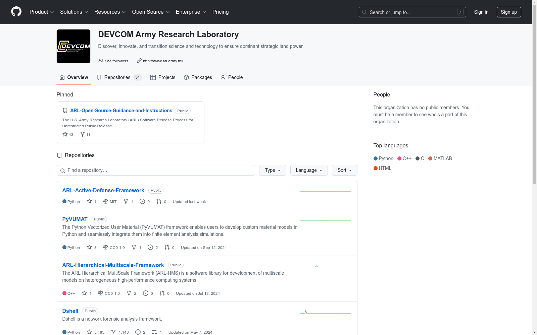Viewport: 537px width, 335px height.
Task: Click the followers people icon
Action: pos(101,61)
